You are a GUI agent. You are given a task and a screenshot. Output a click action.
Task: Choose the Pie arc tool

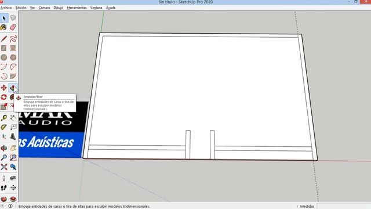click(13, 76)
